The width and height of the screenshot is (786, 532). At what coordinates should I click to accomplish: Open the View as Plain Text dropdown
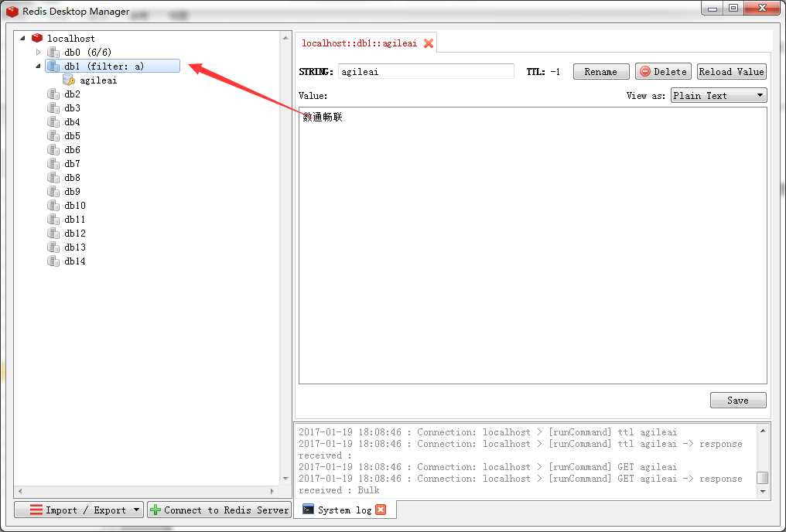(719, 95)
